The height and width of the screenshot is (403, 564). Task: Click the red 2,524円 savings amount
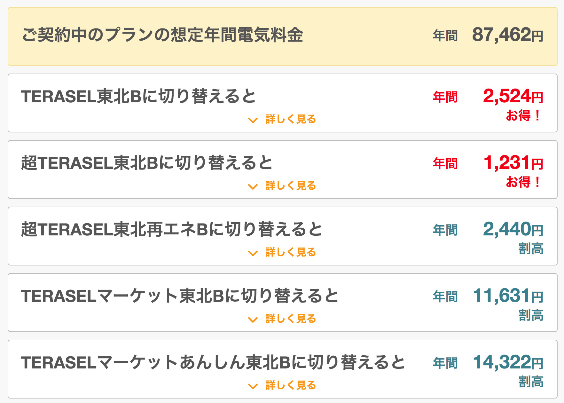point(513,96)
